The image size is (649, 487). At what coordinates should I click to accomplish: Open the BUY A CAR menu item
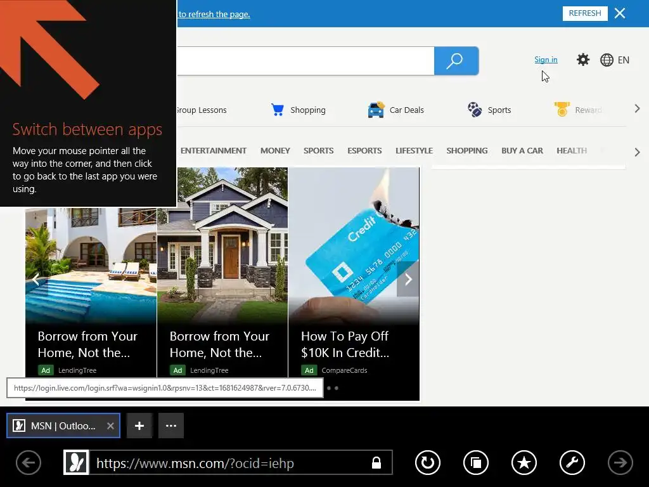(522, 151)
